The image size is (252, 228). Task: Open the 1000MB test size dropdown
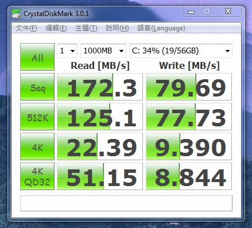[x=103, y=51]
